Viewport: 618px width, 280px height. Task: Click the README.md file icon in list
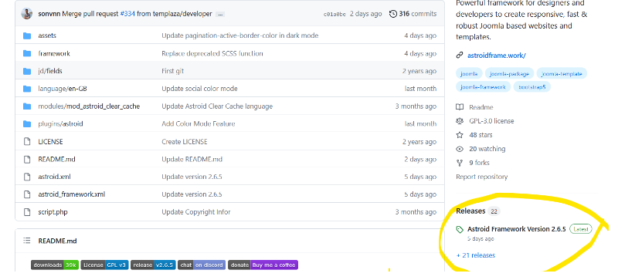(27, 160)
